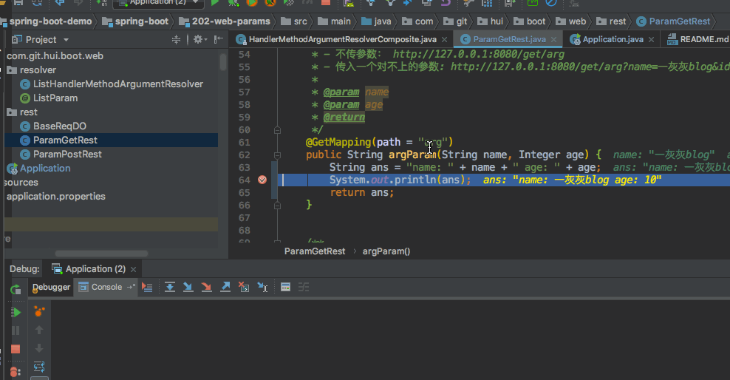Toggle the breakpoint on line 64

coord(262,180)
